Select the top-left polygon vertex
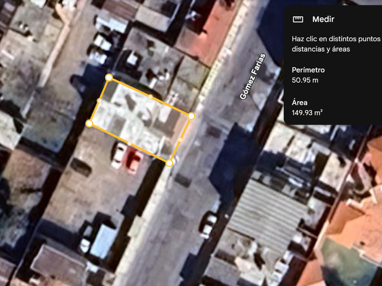This screenshot has height=286, width=382. (109, 78)
